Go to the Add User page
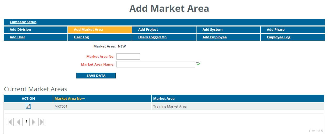This screenshot has height=138, width=329. pos(17,37)
